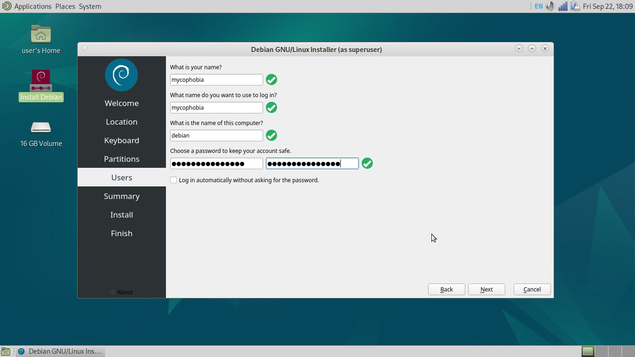The width and height of the screenshot is (635, 357).
Task: Click the window menu dot in installer titlebar
Action: (85, 48)
